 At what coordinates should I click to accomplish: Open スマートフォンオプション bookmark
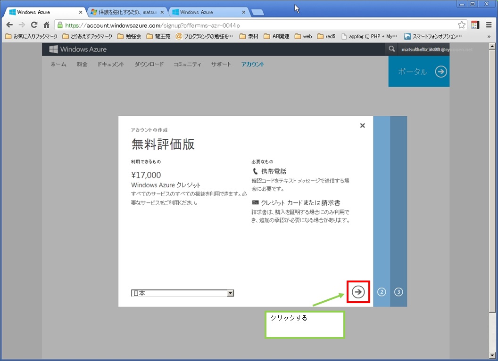433,36
